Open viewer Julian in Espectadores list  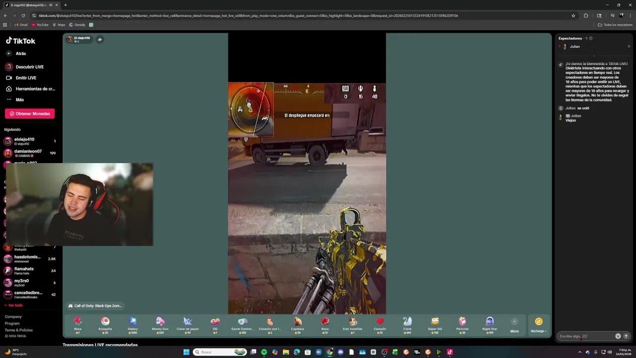(594, 46)
